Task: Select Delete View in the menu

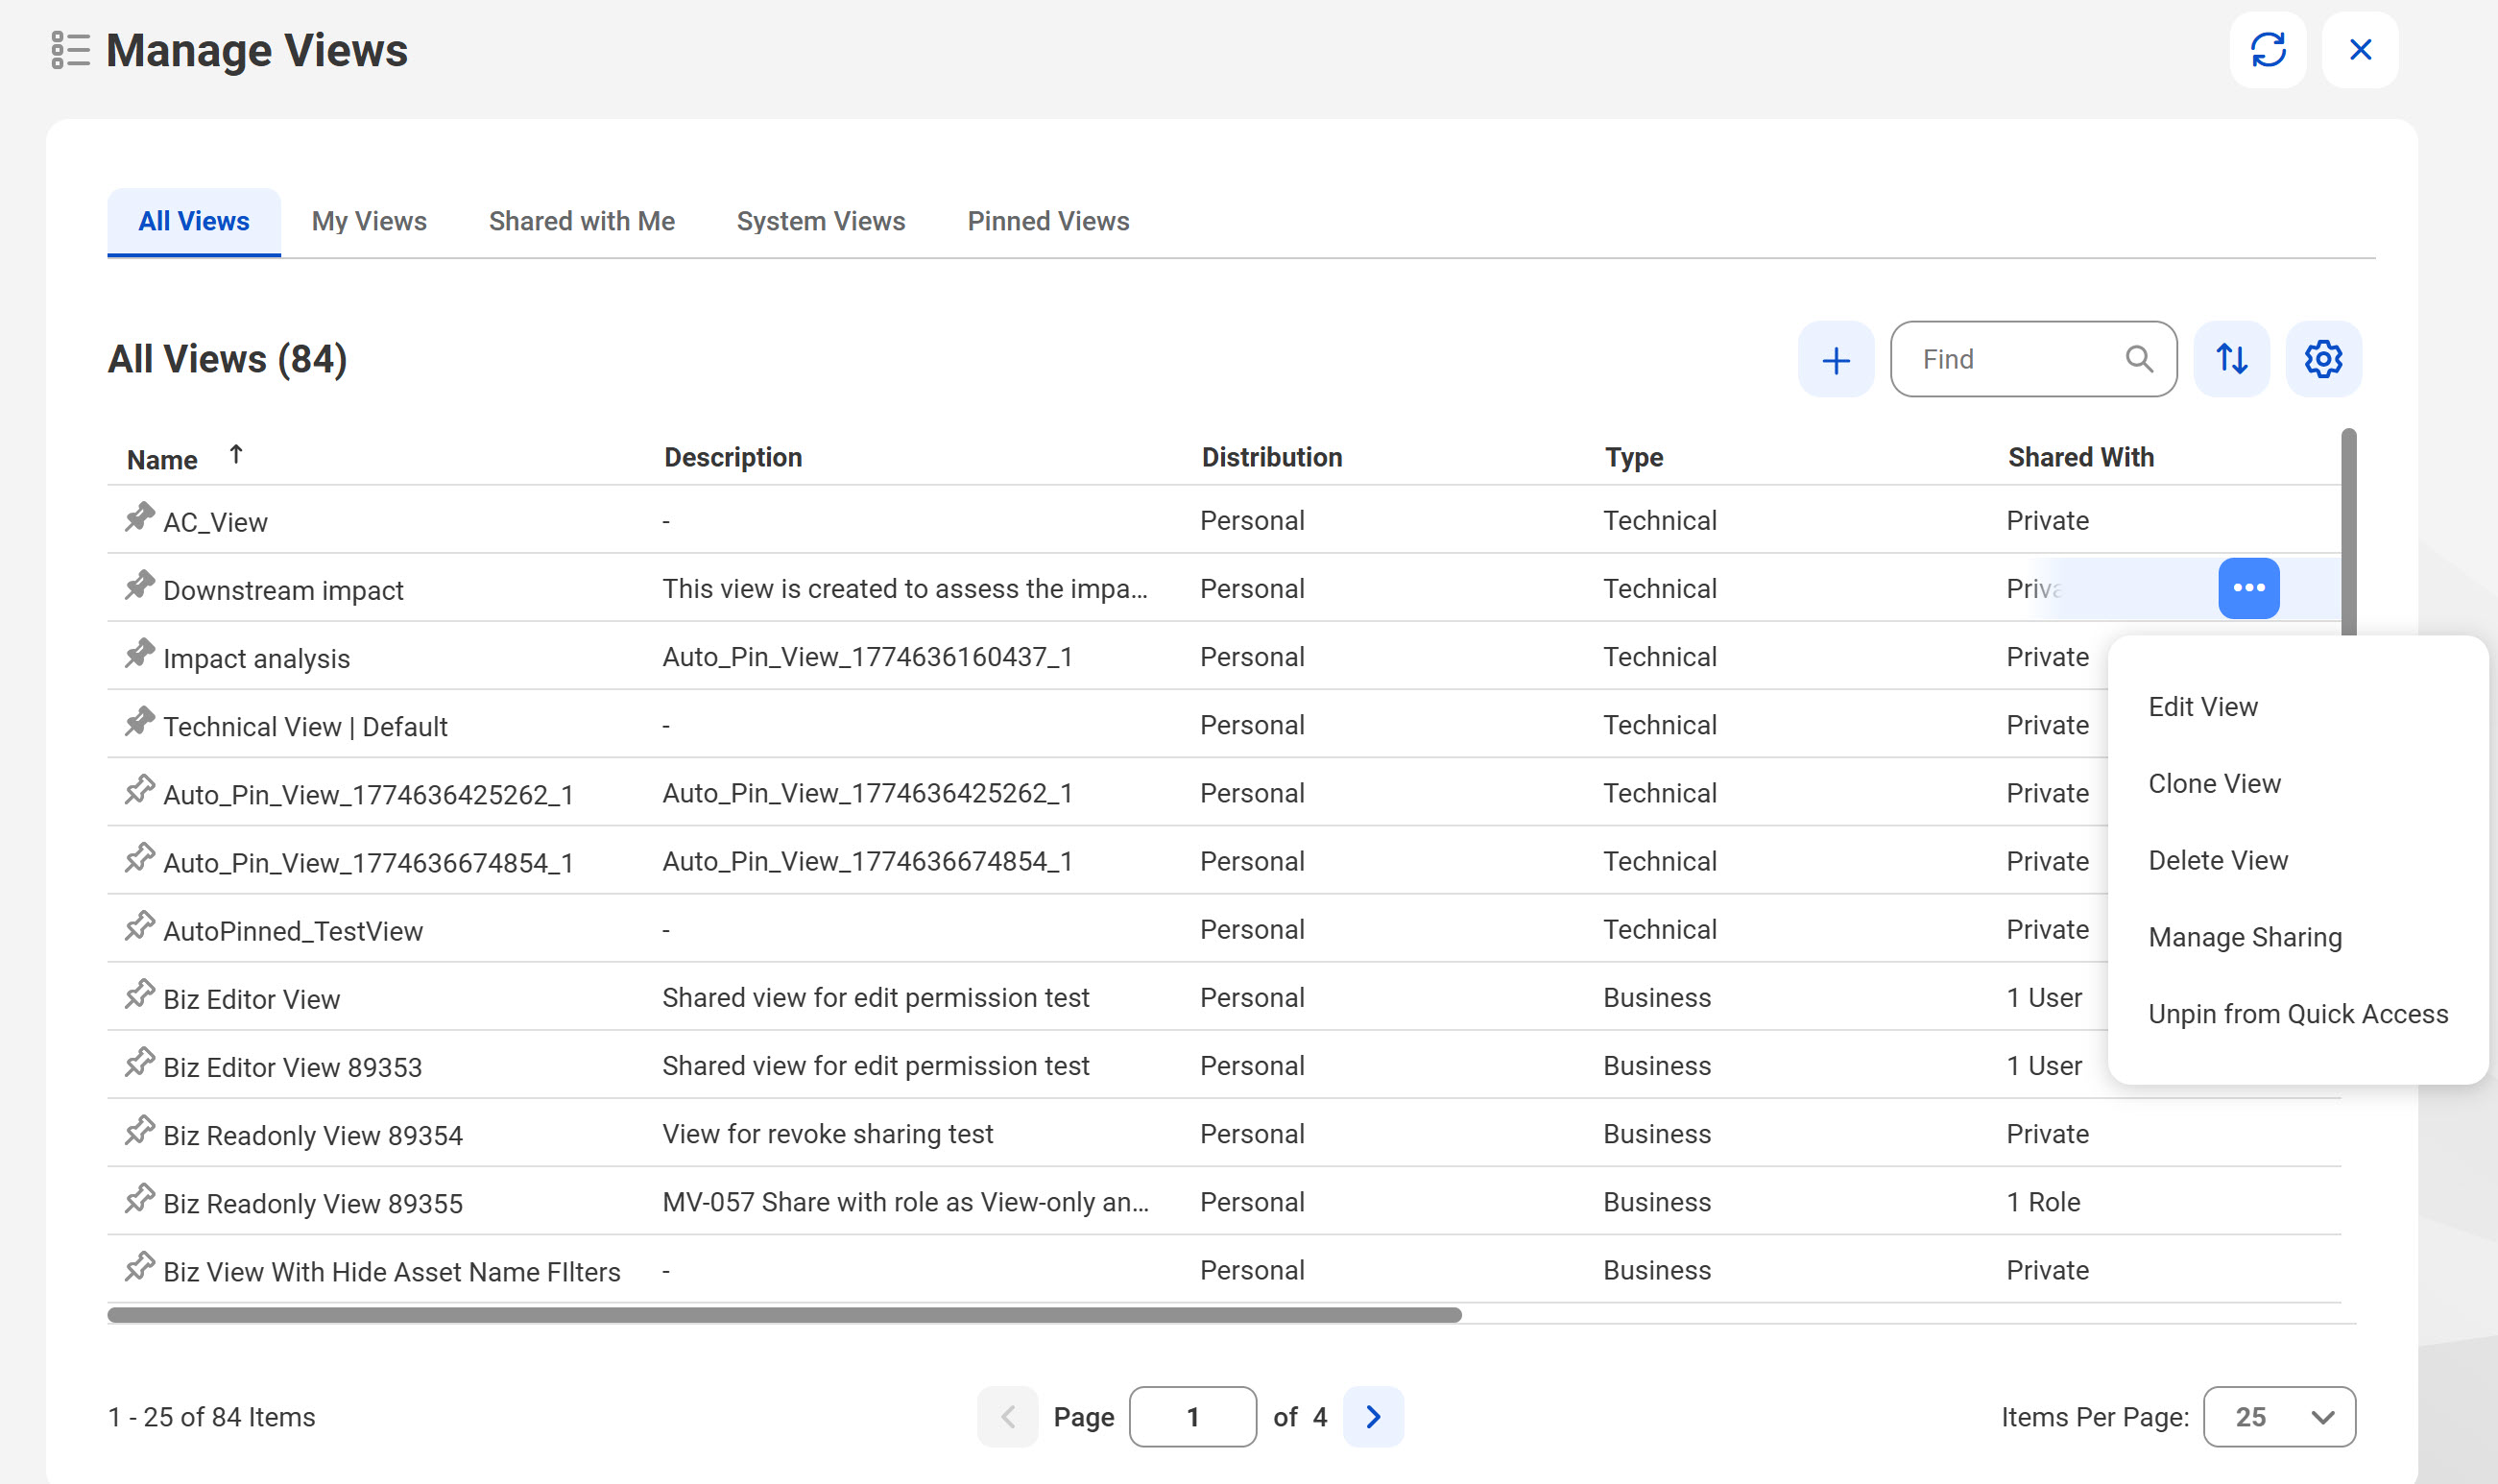Action: pos(2218,861)
